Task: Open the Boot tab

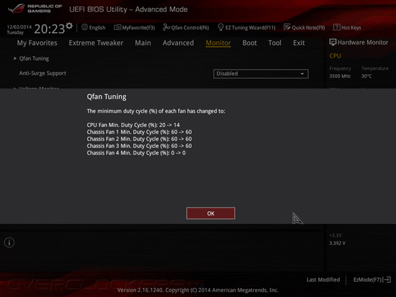Action: (x=249, y=43)
